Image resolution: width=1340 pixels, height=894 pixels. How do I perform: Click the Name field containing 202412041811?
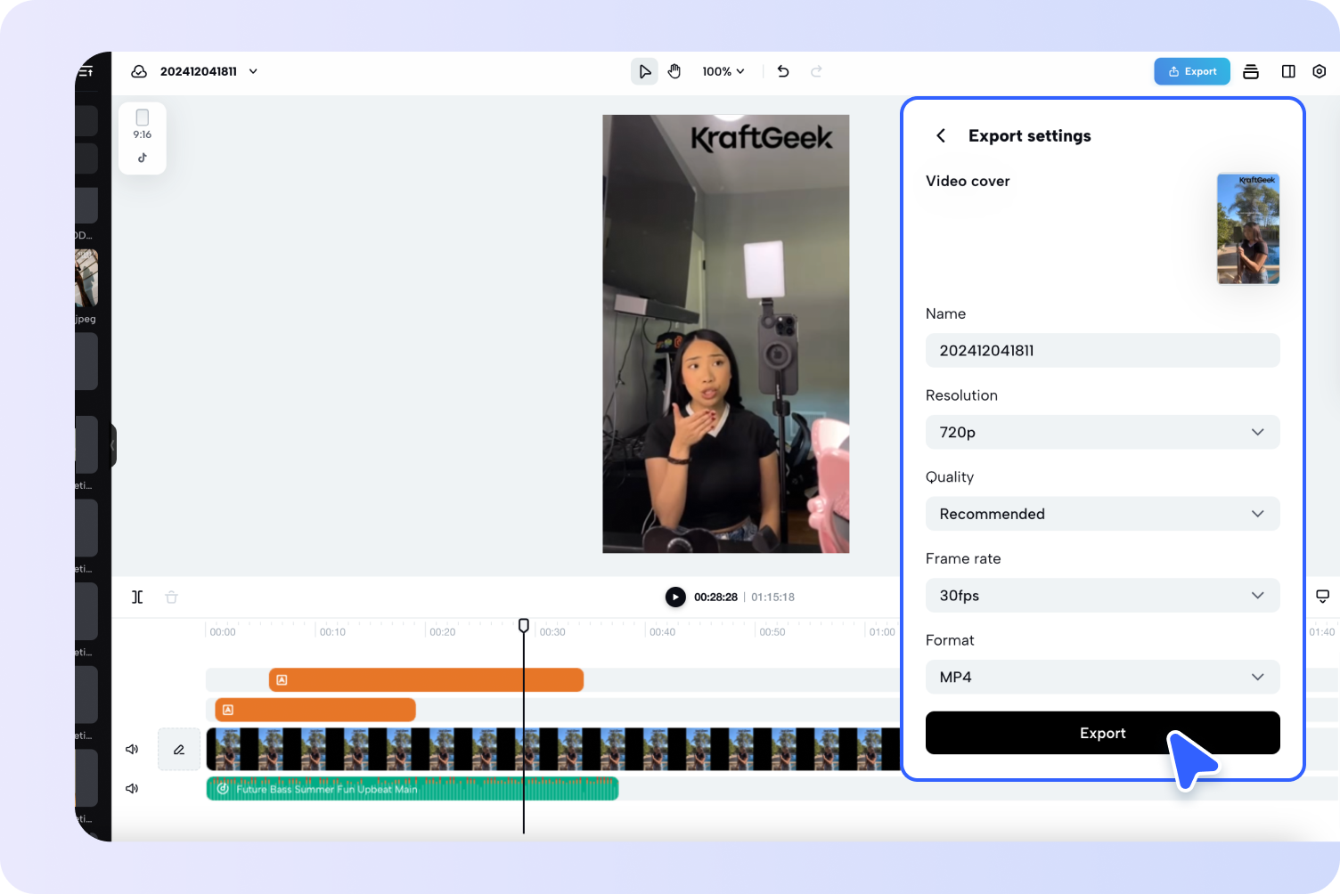click(x=1102, y=350)
